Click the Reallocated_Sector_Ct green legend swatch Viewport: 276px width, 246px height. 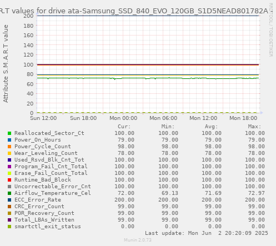[9, 133]
